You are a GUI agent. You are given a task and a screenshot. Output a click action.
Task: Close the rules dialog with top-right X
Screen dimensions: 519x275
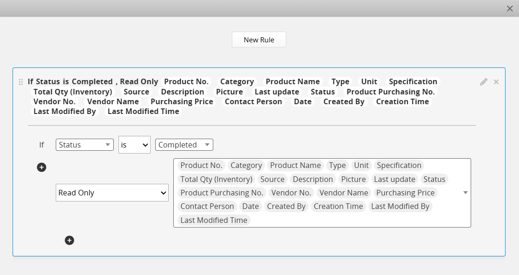pyautogui.click(x=510, y=8)
